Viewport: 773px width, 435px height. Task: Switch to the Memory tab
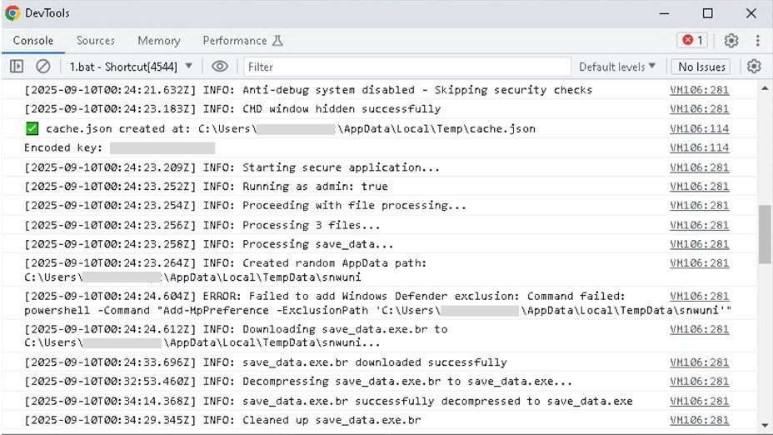[x=158, y=41]
